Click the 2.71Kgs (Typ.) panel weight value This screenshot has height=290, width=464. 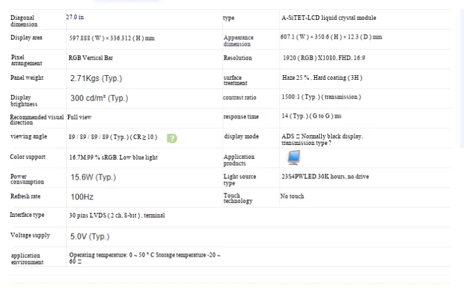pos(96,78)
